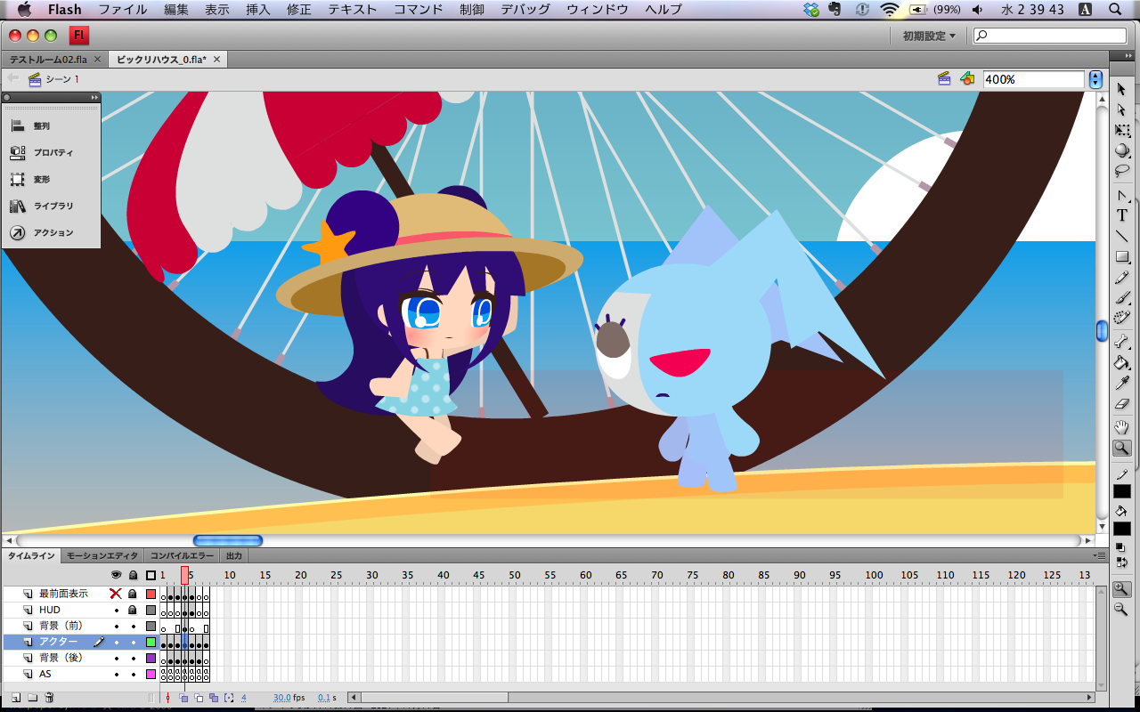Image resolution: width=1140 pixels, height=712 pixels.
Task: Click the zoom Enlarge option
Action: tap(1121, 589)
